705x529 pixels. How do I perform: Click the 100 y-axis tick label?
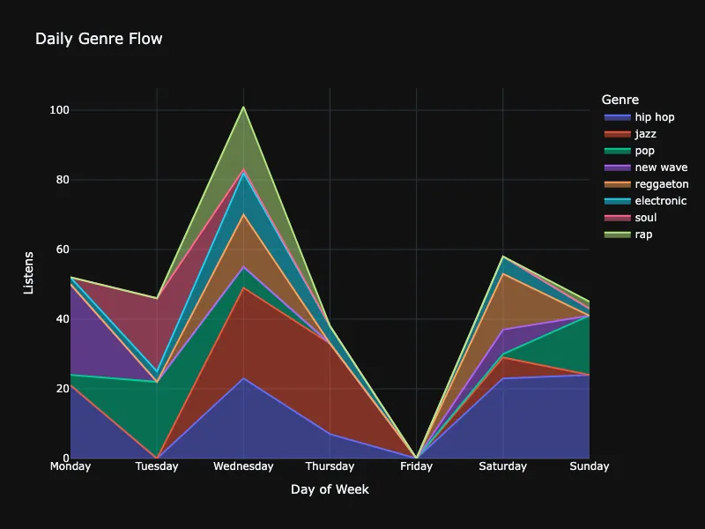coord(60,110)
